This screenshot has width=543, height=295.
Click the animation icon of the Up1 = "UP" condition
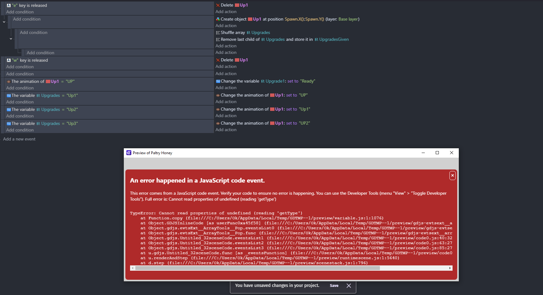(9, 82)
